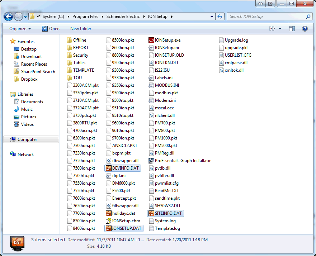Expand the arrow after Program Files breadcrumb
The width and height of the screenshot is (316, 256).
(x=102, y=16)
